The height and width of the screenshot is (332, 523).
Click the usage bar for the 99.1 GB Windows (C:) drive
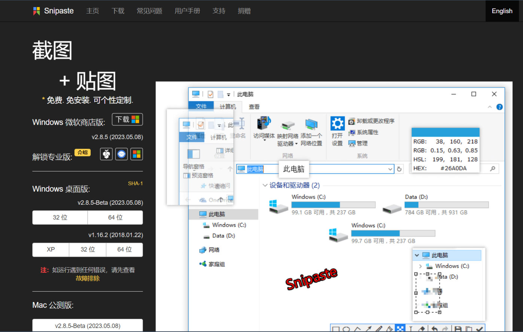pos(334,205)
